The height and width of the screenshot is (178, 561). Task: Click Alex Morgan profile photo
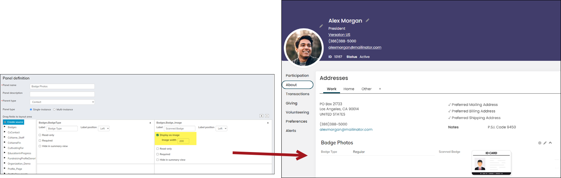pos(304,47)
